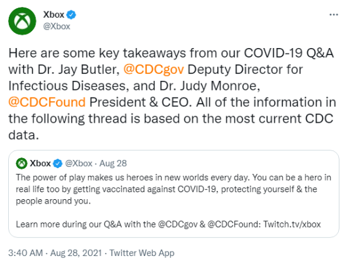Click the verified badge in quoted tweet

coord(58,164)
